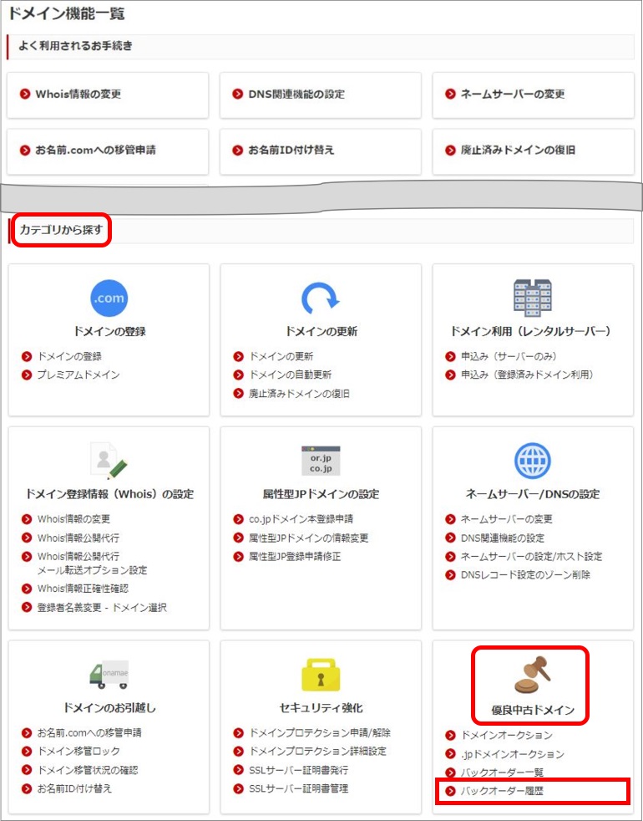Select SSLサーバー証明書発行 link

pyautogui.click(x=298, y=770)
